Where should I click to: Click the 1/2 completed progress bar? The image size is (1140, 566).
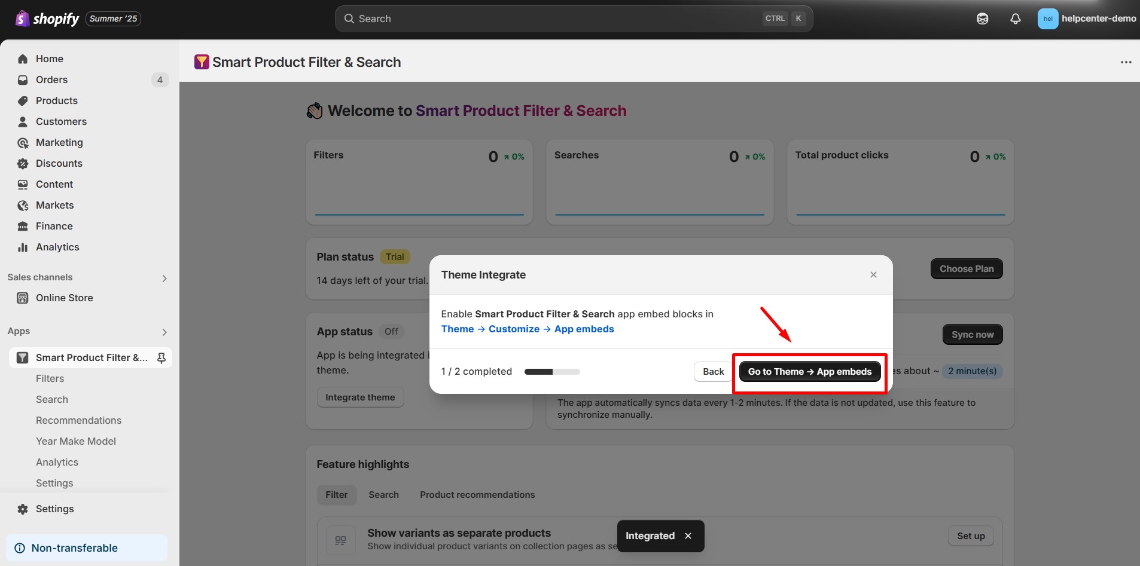click(551, 371)
